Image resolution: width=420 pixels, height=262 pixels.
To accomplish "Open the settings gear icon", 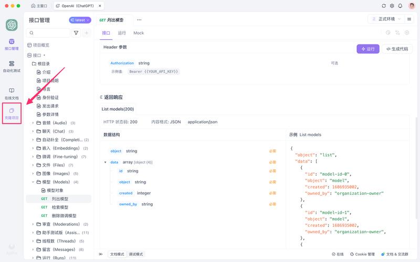I will 392,6.
